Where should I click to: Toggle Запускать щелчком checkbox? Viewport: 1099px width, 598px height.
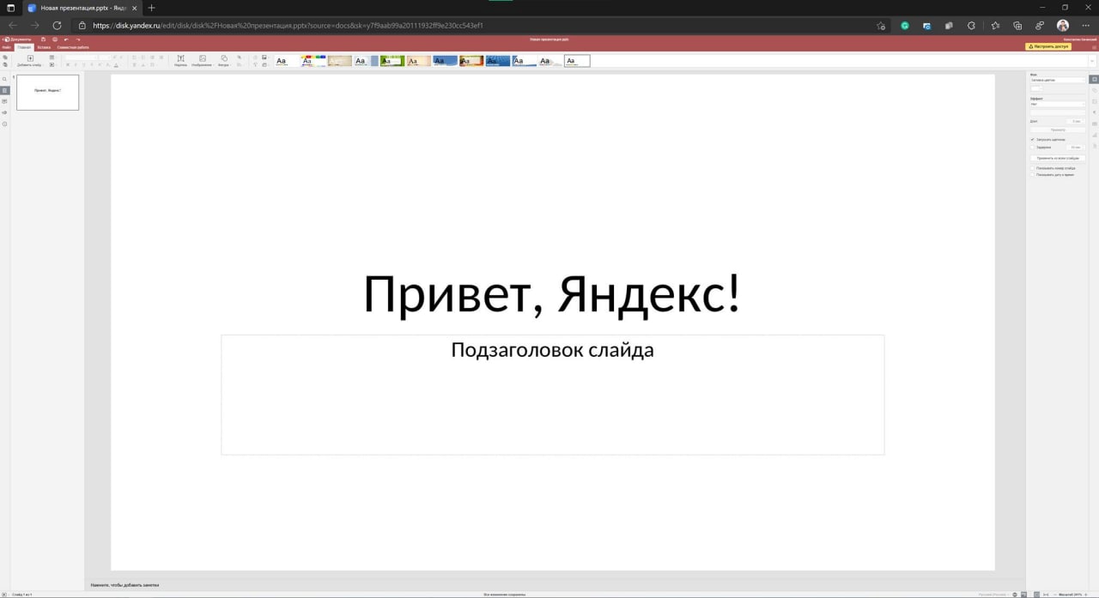coord(1032,139)
